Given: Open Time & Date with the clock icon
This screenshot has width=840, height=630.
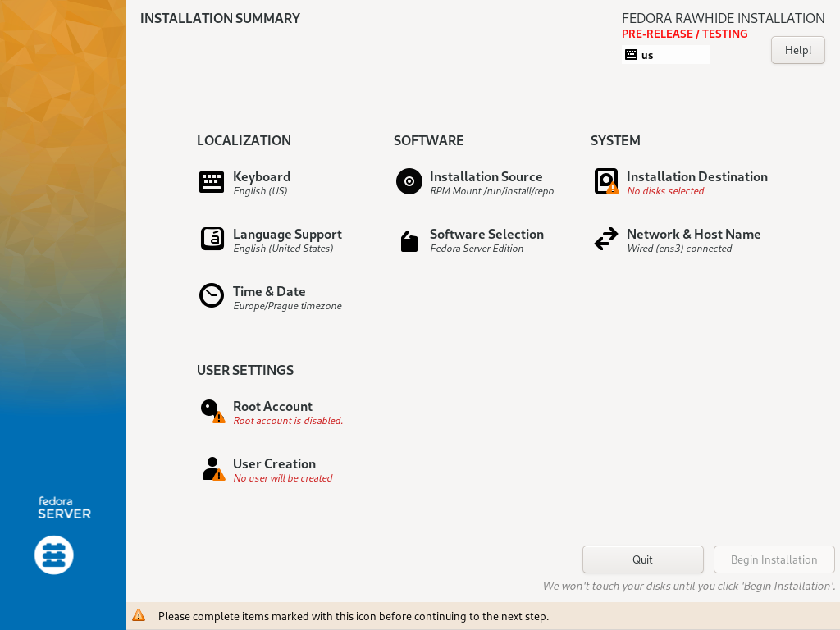Looking at the screenshot, I should [x=211, y=296].
